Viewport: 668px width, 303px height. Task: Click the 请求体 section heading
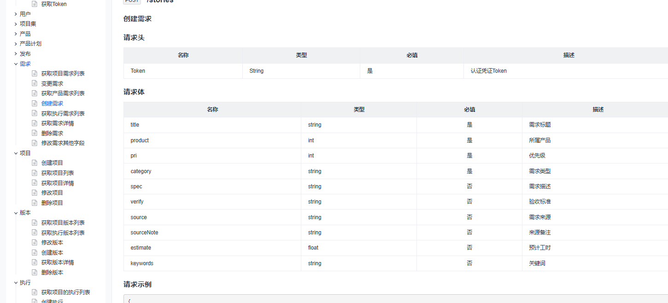[x=134, y=92]
